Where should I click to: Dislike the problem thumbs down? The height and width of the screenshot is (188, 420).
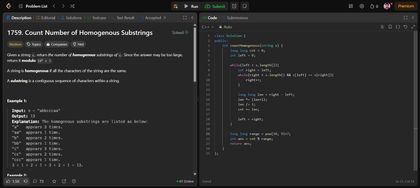click(x=26, y=181)
